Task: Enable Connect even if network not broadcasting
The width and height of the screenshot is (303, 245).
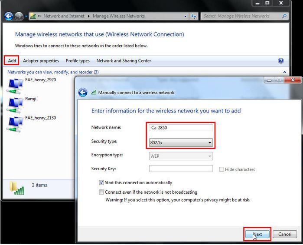Action: [x=101, y=192]
